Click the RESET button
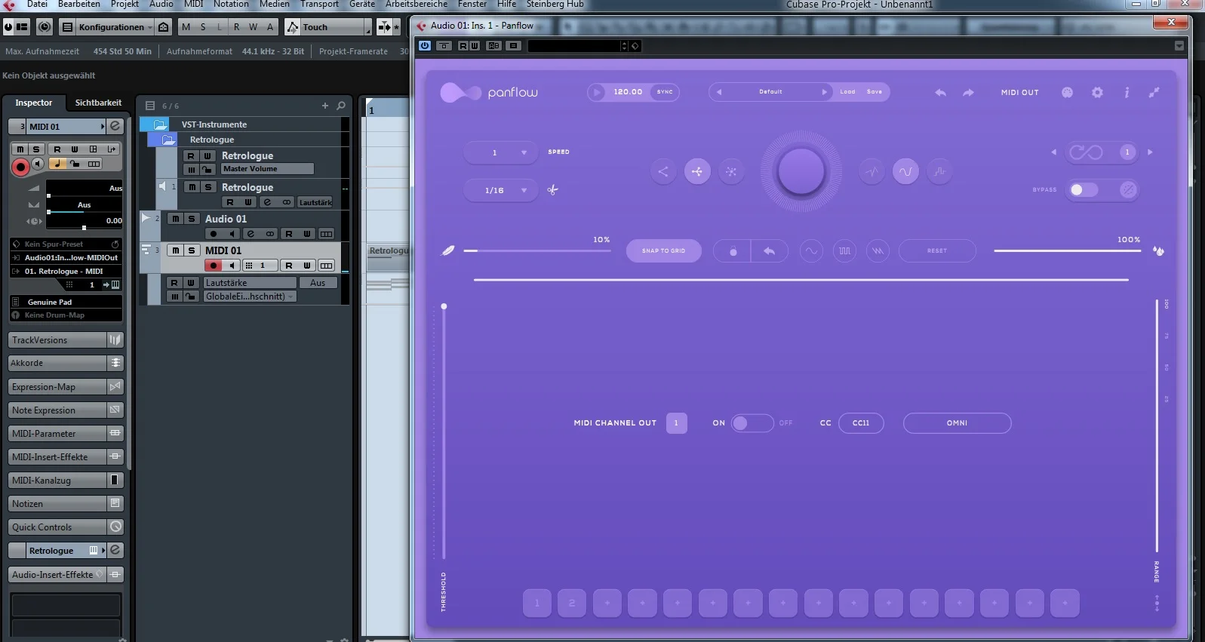The image size is (1205, 642). pyautogui.click(x=937, y=250)
